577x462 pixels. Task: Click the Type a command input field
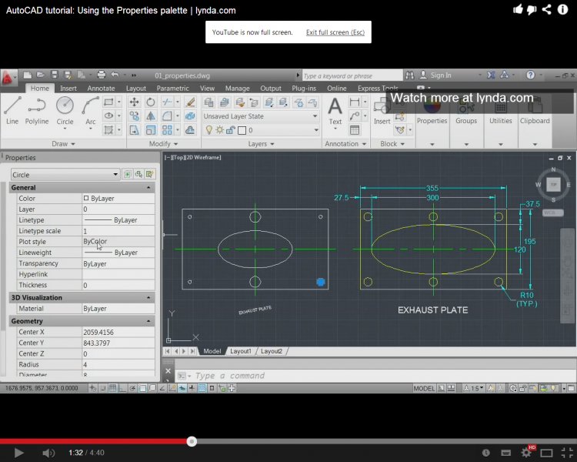[308, 376]
